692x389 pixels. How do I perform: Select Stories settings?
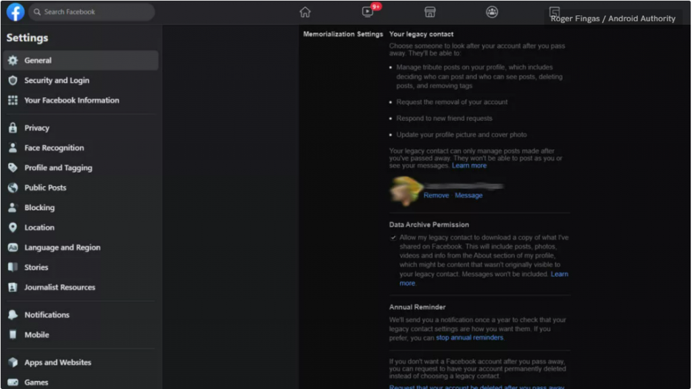point(81,267)
